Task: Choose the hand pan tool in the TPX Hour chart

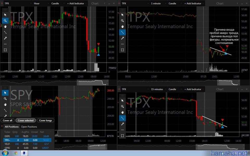Action: point(5,27)
